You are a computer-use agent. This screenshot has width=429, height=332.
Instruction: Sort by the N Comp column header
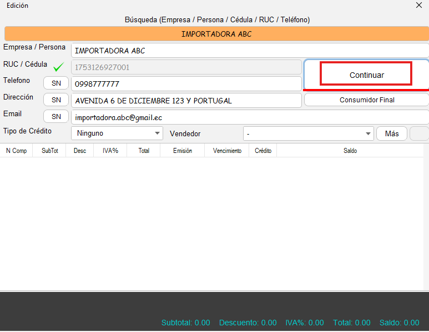[x=16, y=151]
